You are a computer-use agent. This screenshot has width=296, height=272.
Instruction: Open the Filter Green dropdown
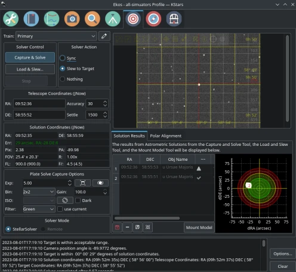point(39,209)
